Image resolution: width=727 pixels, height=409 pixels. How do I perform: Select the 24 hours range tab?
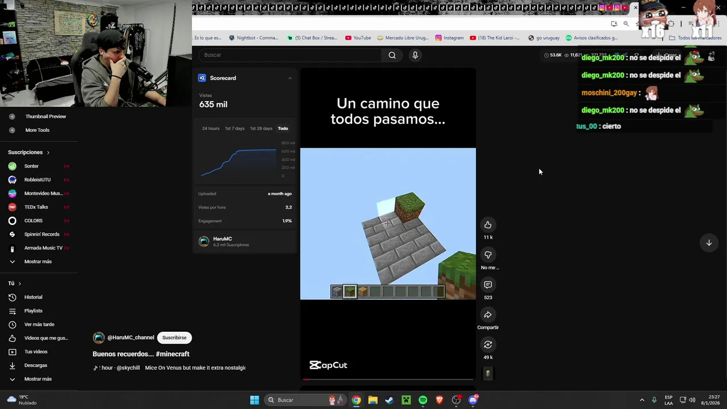(x=211, y=128)
